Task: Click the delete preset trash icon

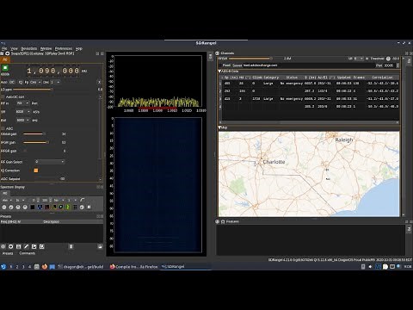Action: [71, 246]
